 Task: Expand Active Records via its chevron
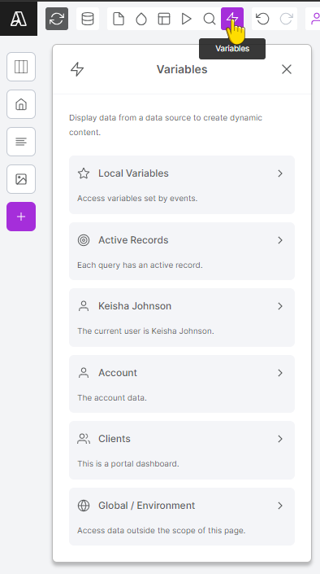click(x=280, y=240)
